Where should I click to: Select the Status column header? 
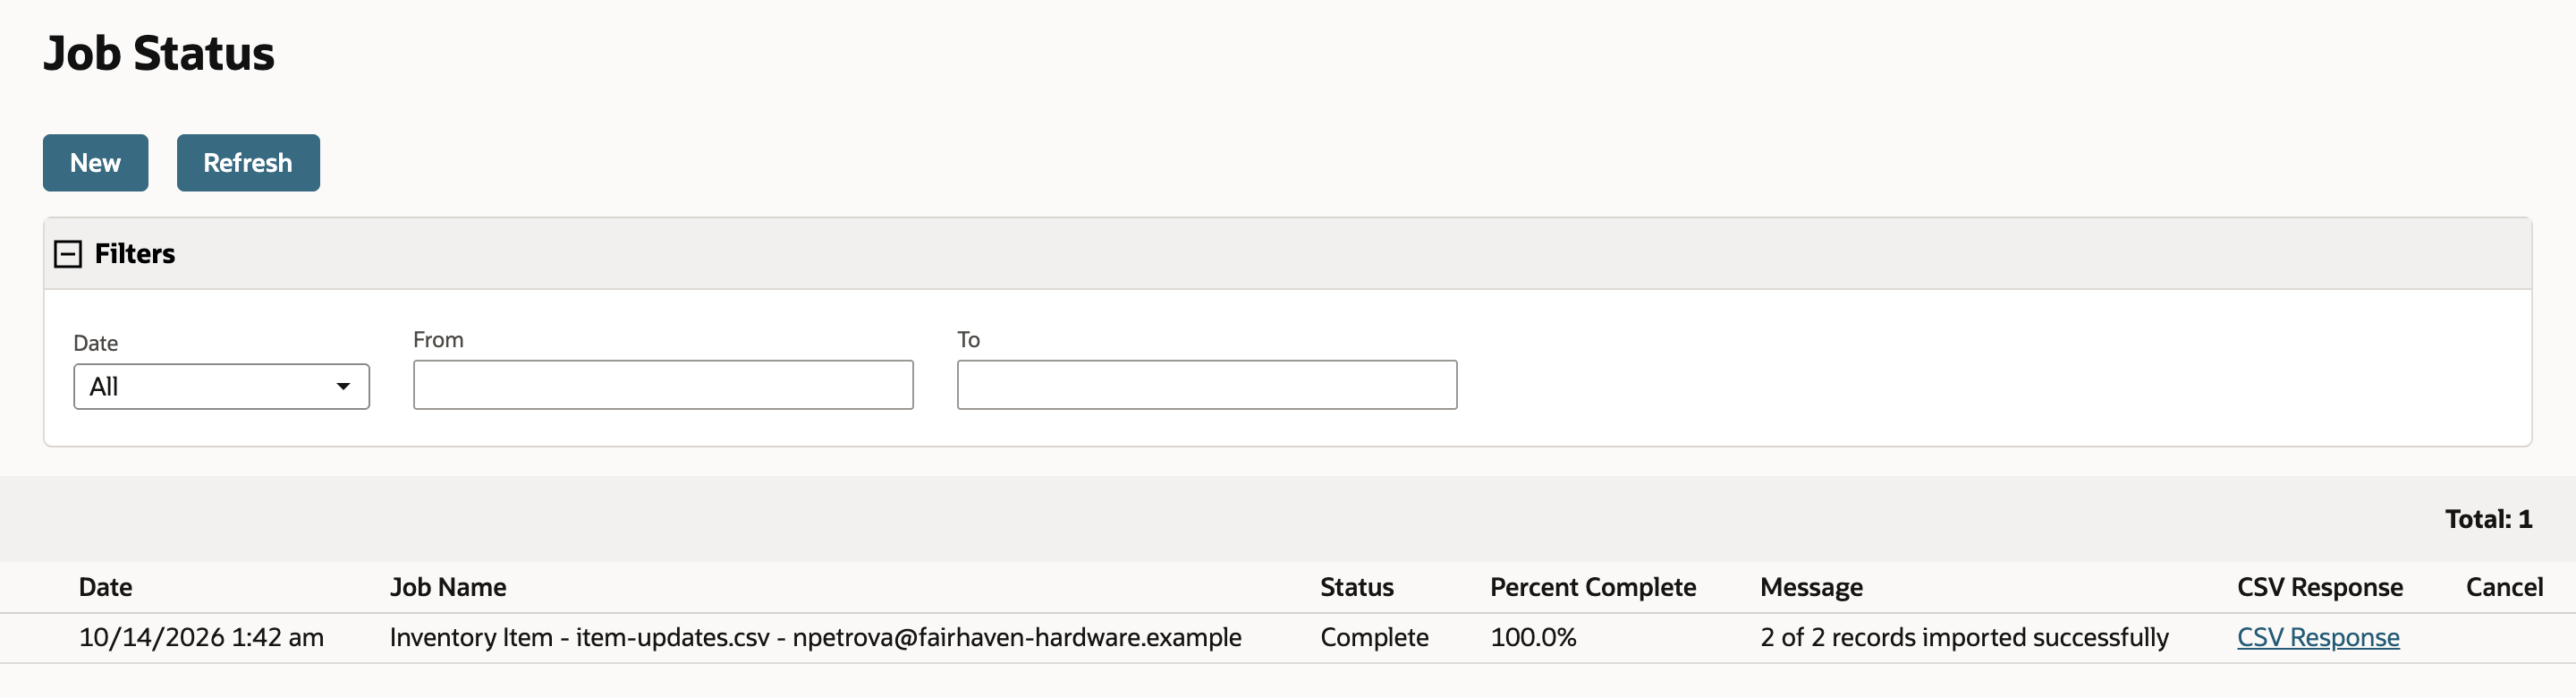pos(1357,587)
